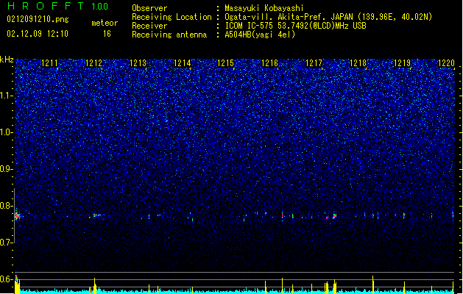Click the 1212 time marker

[x=93, y=63]
